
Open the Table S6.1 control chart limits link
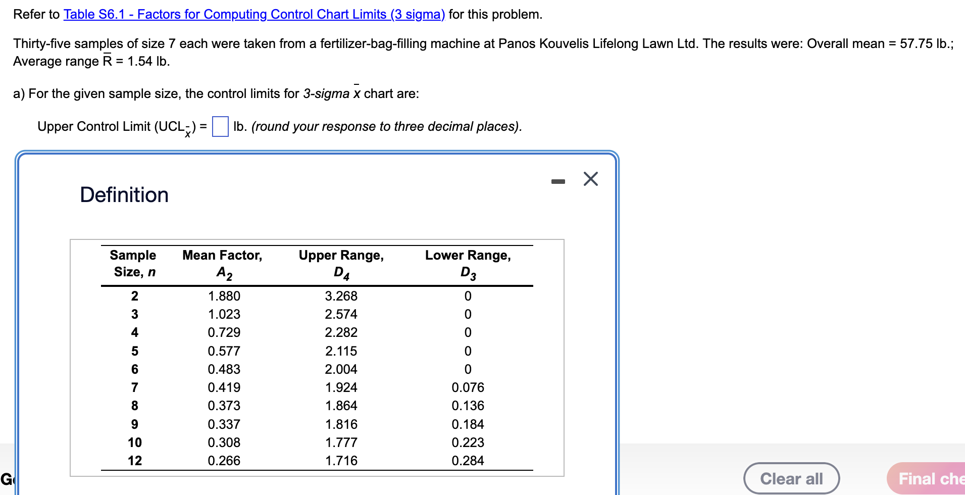254,14
